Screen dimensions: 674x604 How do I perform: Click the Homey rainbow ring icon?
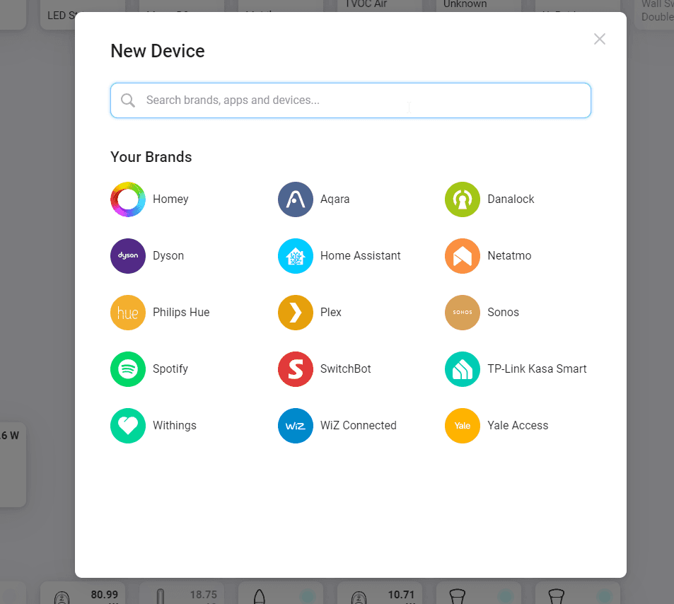pyautogui.click(x=128, y=199)
